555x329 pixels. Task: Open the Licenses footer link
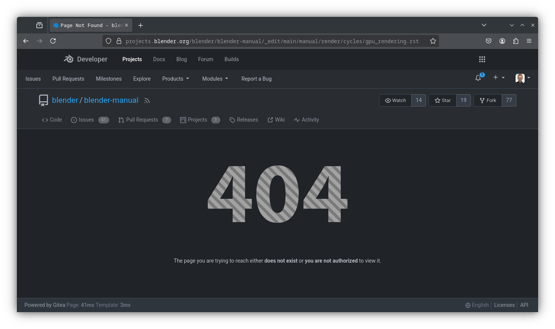(504, 305)
